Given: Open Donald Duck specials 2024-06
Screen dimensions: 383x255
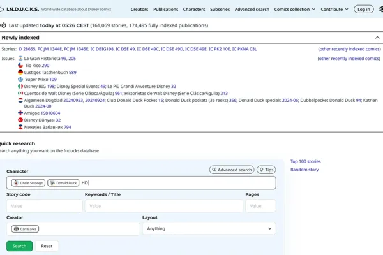Looking at the screenshot, I should pos(290,100).
